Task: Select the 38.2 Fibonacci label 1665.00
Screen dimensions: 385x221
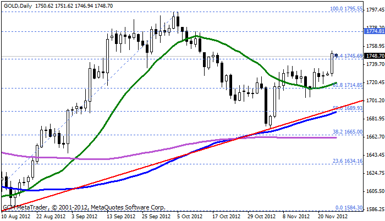Action: coord(348,132)
